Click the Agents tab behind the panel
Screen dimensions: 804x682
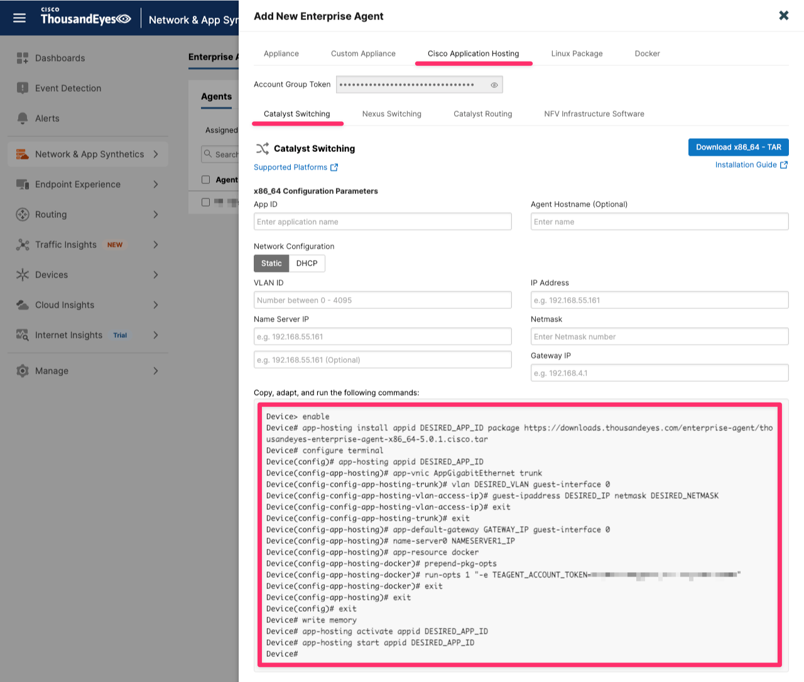[216, 96]
